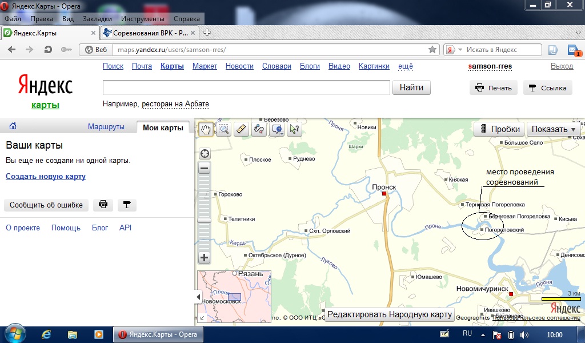The width and height of the screenshot is (585, 343).
Task: Select the Мои карты tab
Action: (163, 127)
